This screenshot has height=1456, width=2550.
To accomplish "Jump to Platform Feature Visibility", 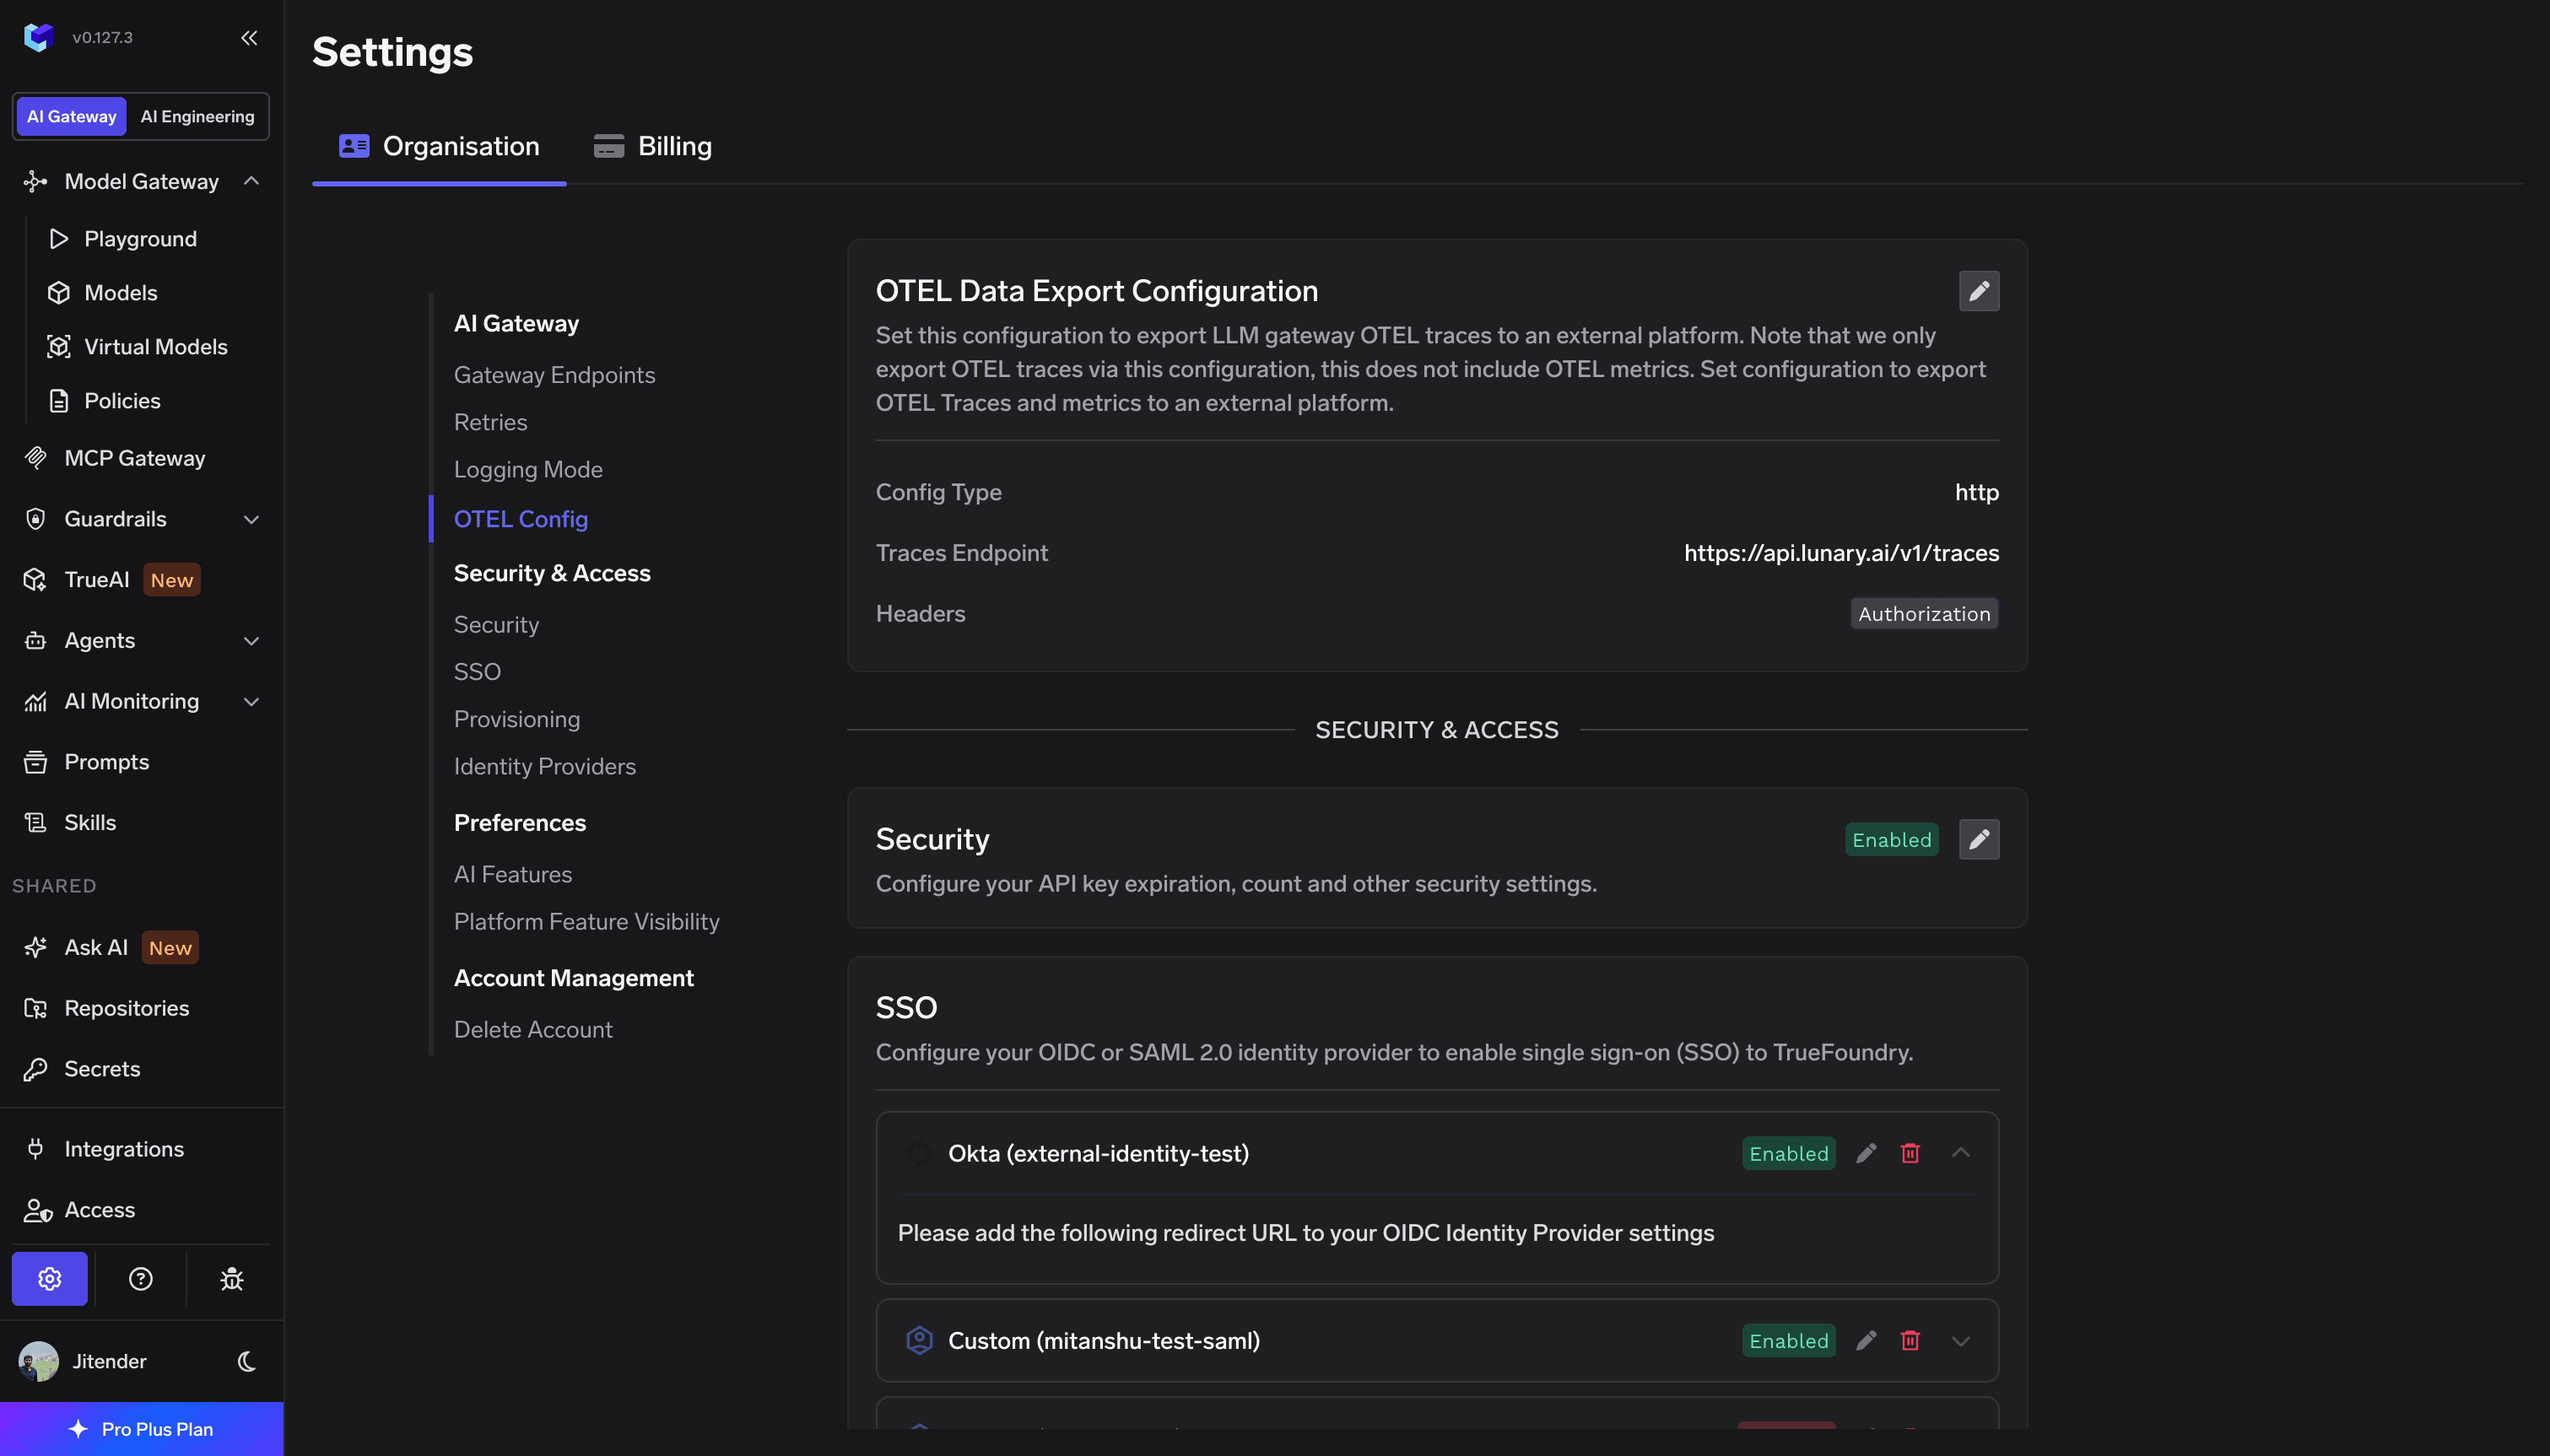I will [586, 922].
